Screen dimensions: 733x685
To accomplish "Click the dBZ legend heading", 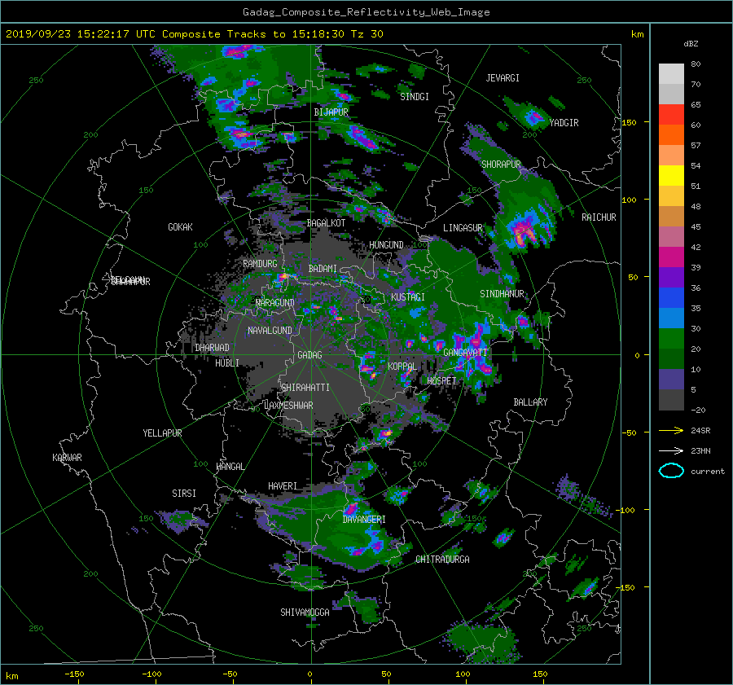I will point(691,44).
